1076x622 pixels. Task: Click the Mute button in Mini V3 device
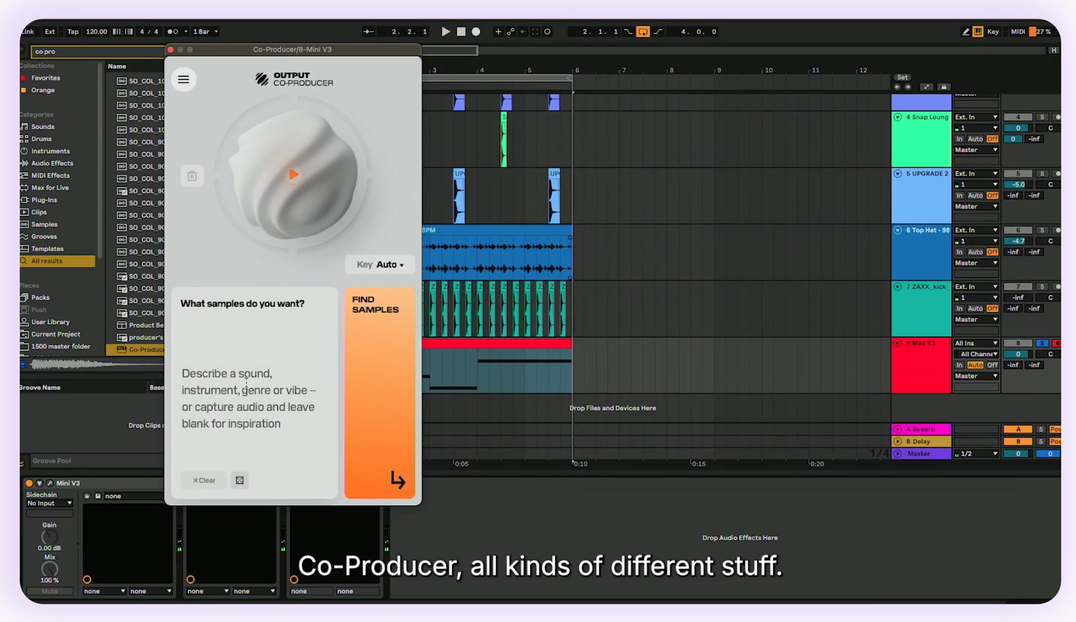pyautogui.click(x=49, y=591)
